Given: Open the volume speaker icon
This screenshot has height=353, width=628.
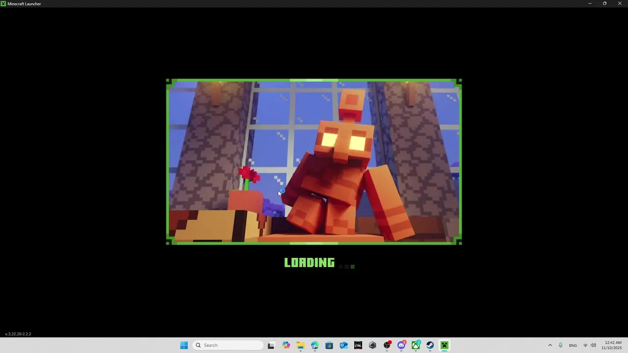Looking at the screenshot, I should [x=593, y=345].
